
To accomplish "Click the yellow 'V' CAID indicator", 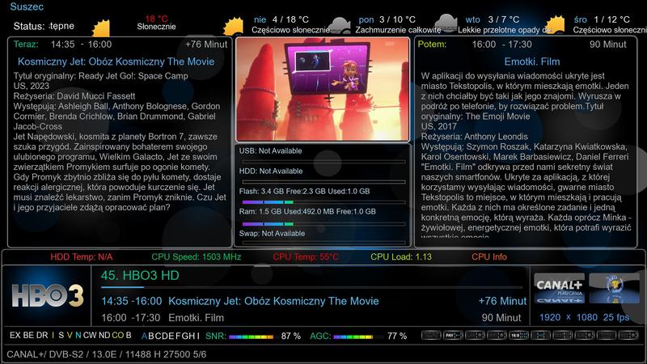I will point(70,335).
